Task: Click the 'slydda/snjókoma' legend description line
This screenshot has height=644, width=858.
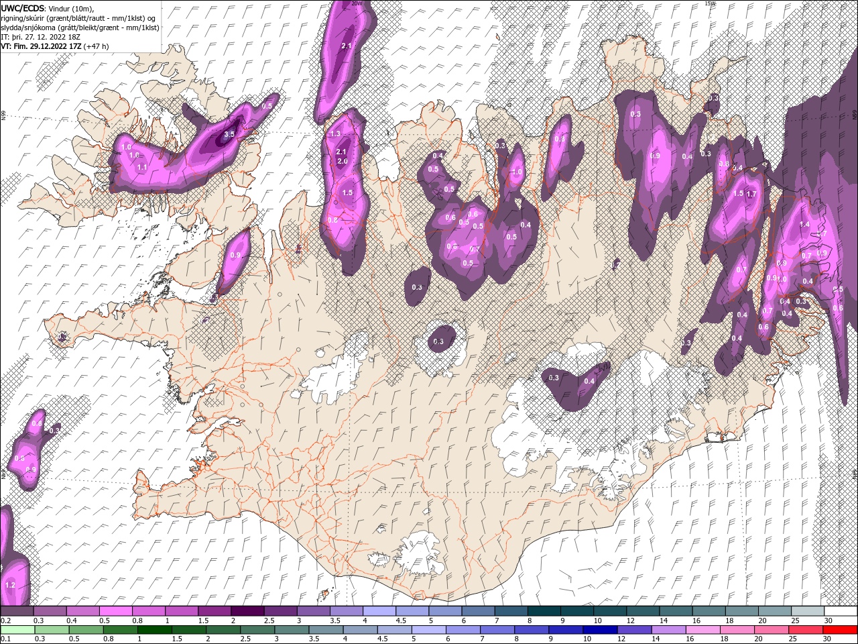Action: pos(80,28)
